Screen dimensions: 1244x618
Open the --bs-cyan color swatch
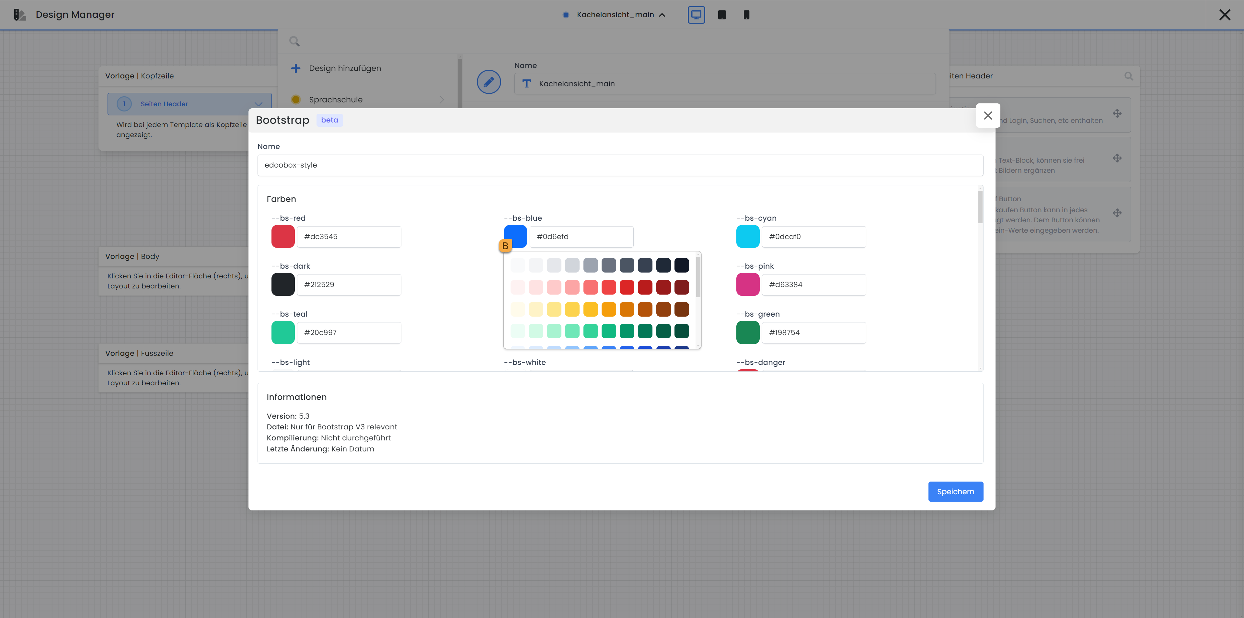748,237
